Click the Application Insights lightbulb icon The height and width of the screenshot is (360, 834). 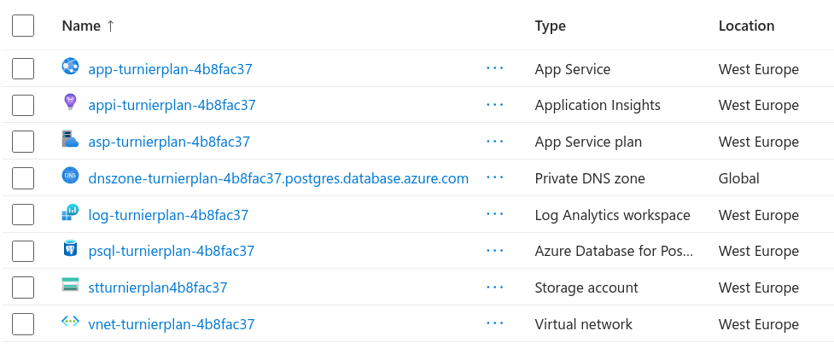(70, 102)
